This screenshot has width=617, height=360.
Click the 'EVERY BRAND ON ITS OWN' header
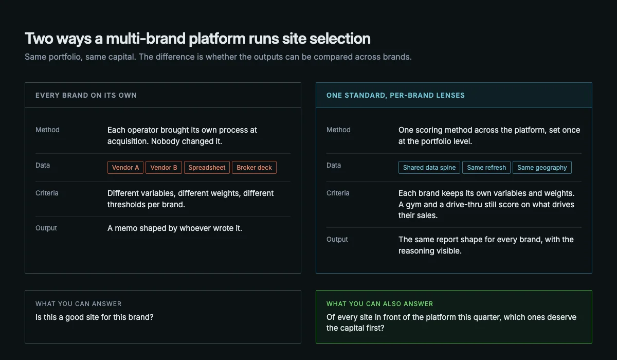[86, 95]
